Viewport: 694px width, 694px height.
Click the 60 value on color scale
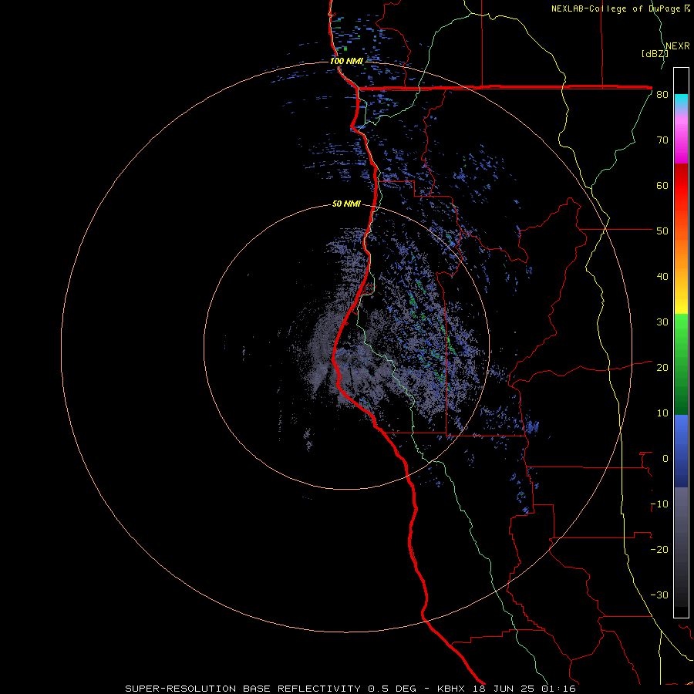pos(662,185)
